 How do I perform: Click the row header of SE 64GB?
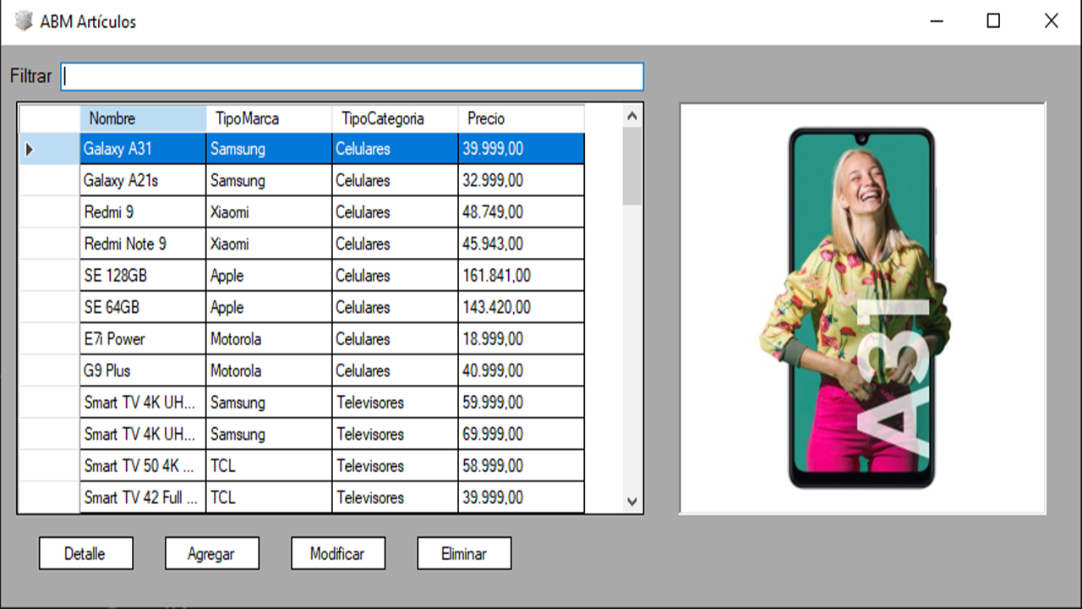point(50,307)
